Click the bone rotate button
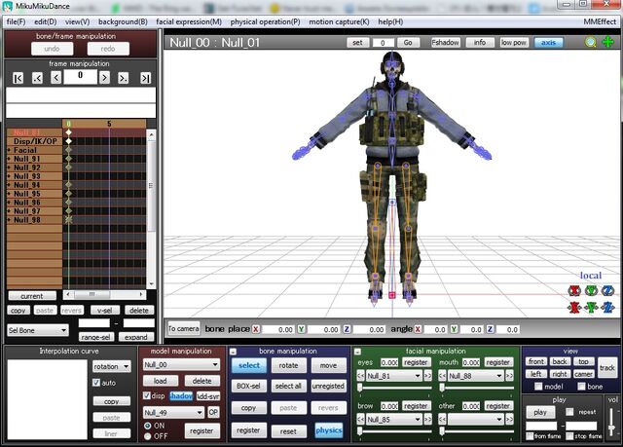The height and width of the screenshot is (447, 623). (288, 365)
